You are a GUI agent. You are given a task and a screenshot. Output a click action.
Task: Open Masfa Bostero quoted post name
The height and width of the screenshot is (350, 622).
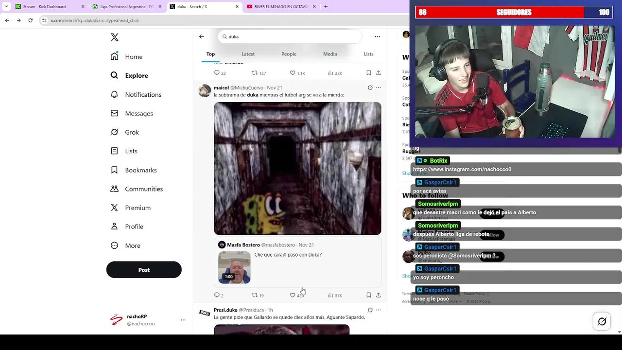[x=243, y=245]
